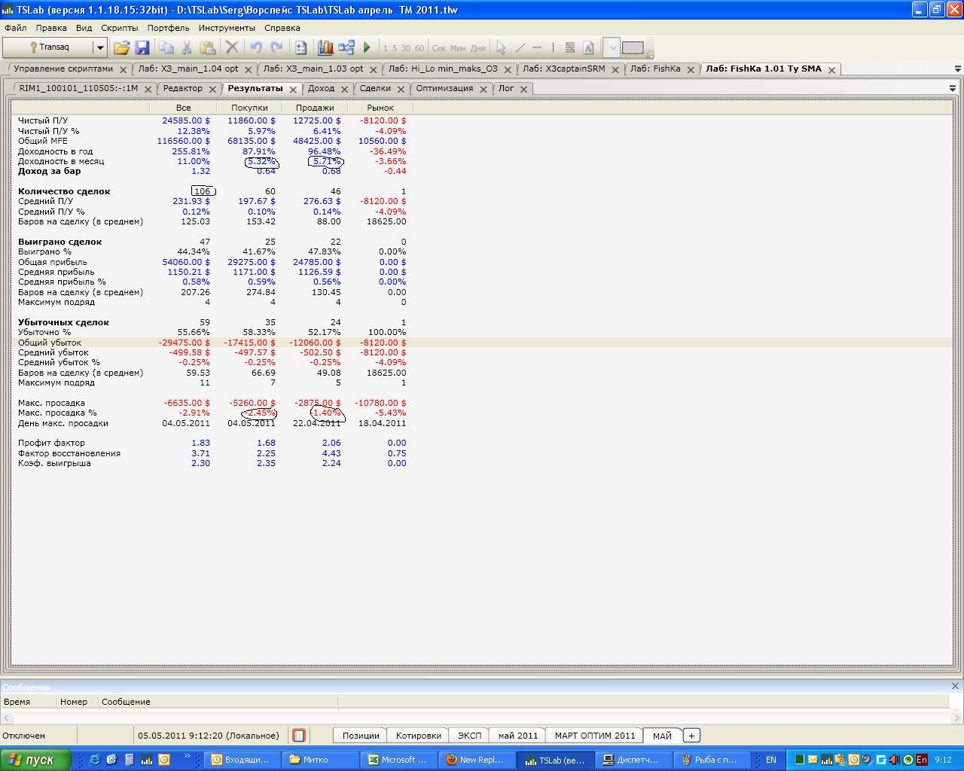The height and width of the screenshot is (771, 964).
Task: Click the red log icon in status bar
Action: [x=299, y=736]
